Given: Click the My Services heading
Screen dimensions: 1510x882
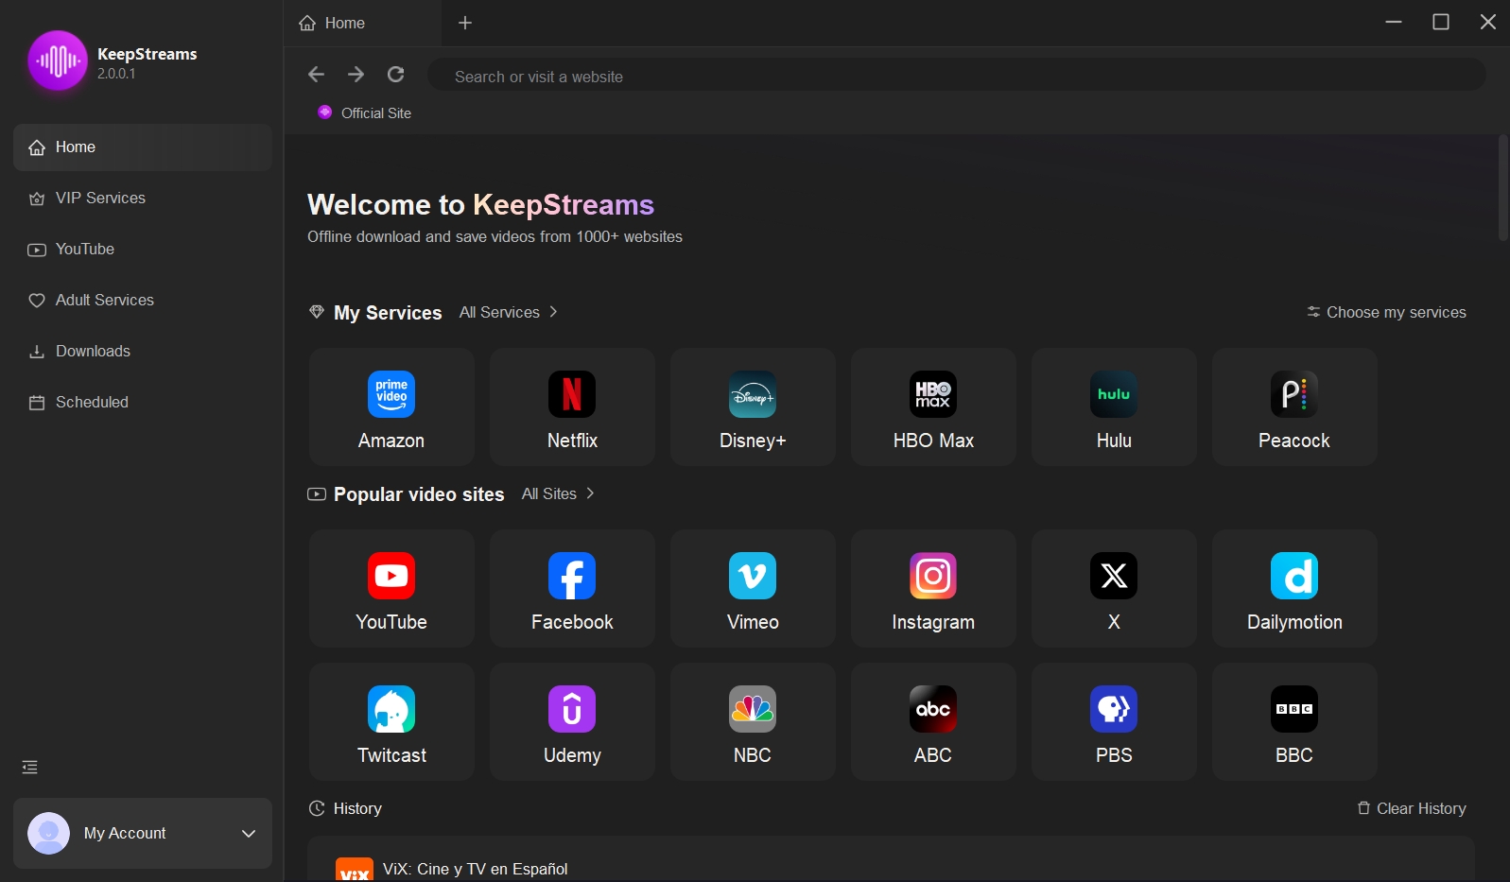Looking at the screenshot, I should point(388,313).
